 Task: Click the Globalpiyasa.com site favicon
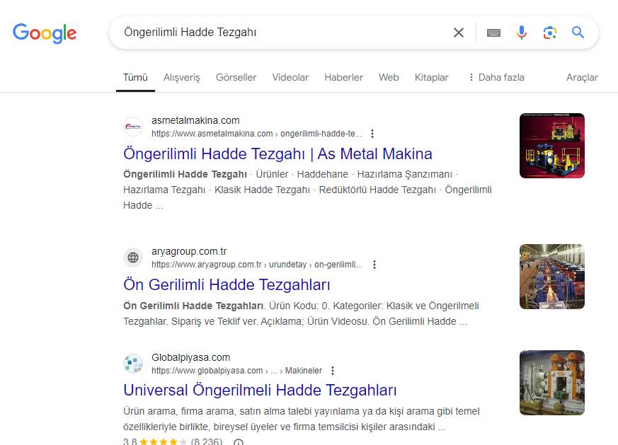133,364
